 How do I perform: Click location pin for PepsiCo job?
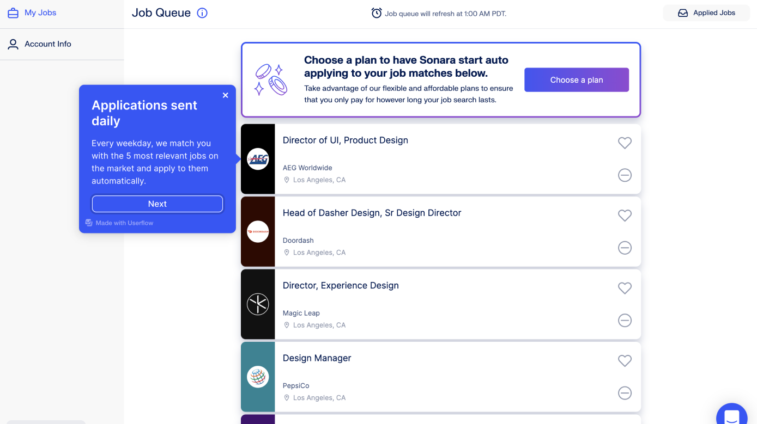287,398
